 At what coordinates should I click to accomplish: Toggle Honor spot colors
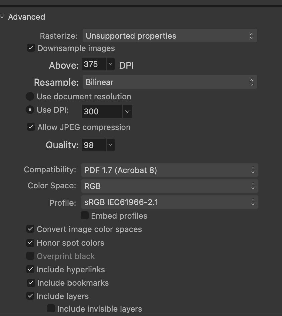[x=30, y=243]
